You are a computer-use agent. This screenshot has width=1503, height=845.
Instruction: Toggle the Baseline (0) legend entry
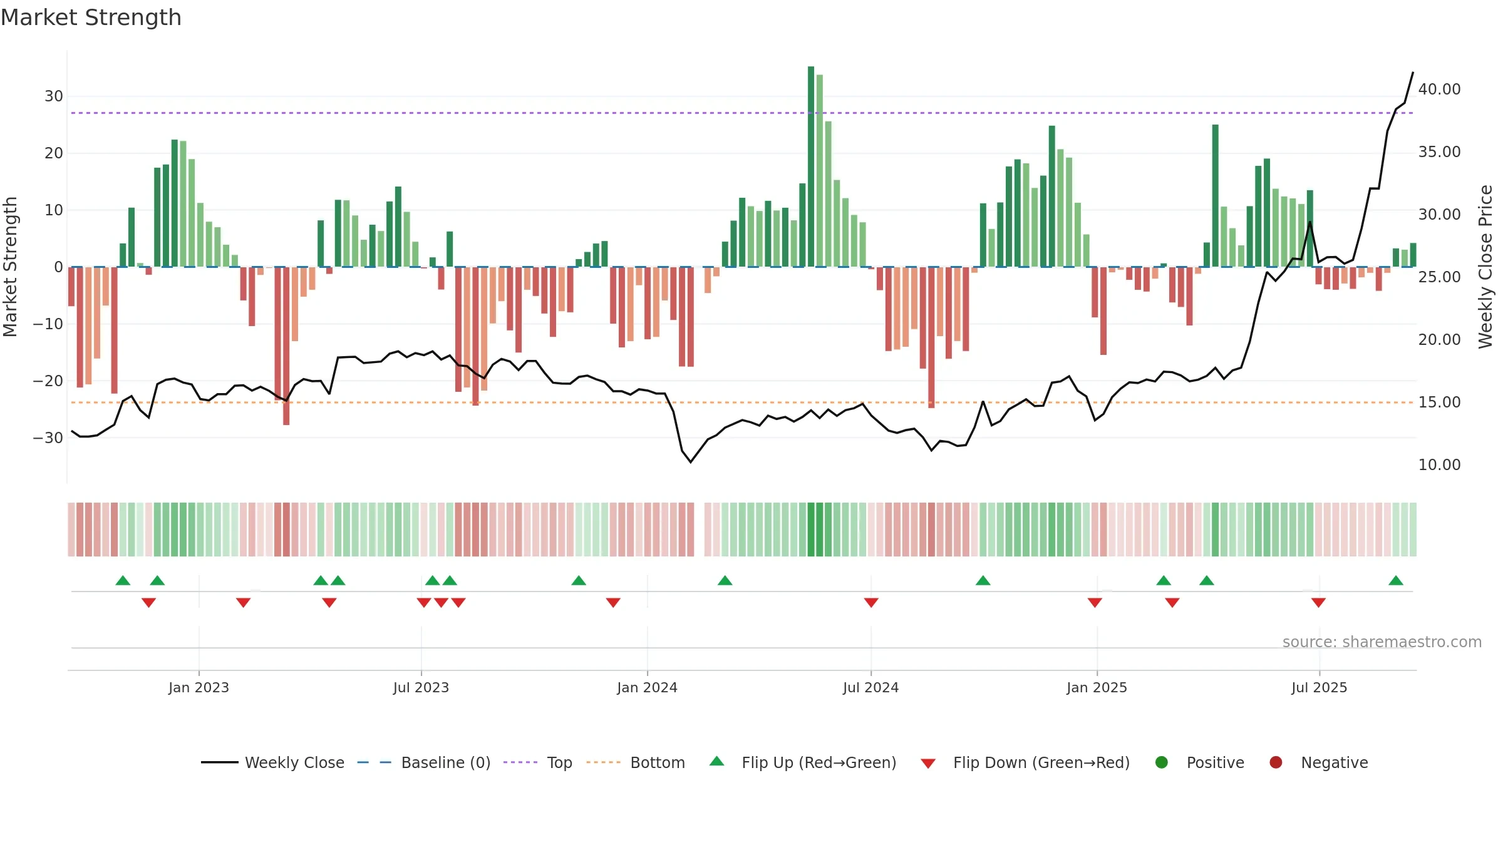(446, 763)
